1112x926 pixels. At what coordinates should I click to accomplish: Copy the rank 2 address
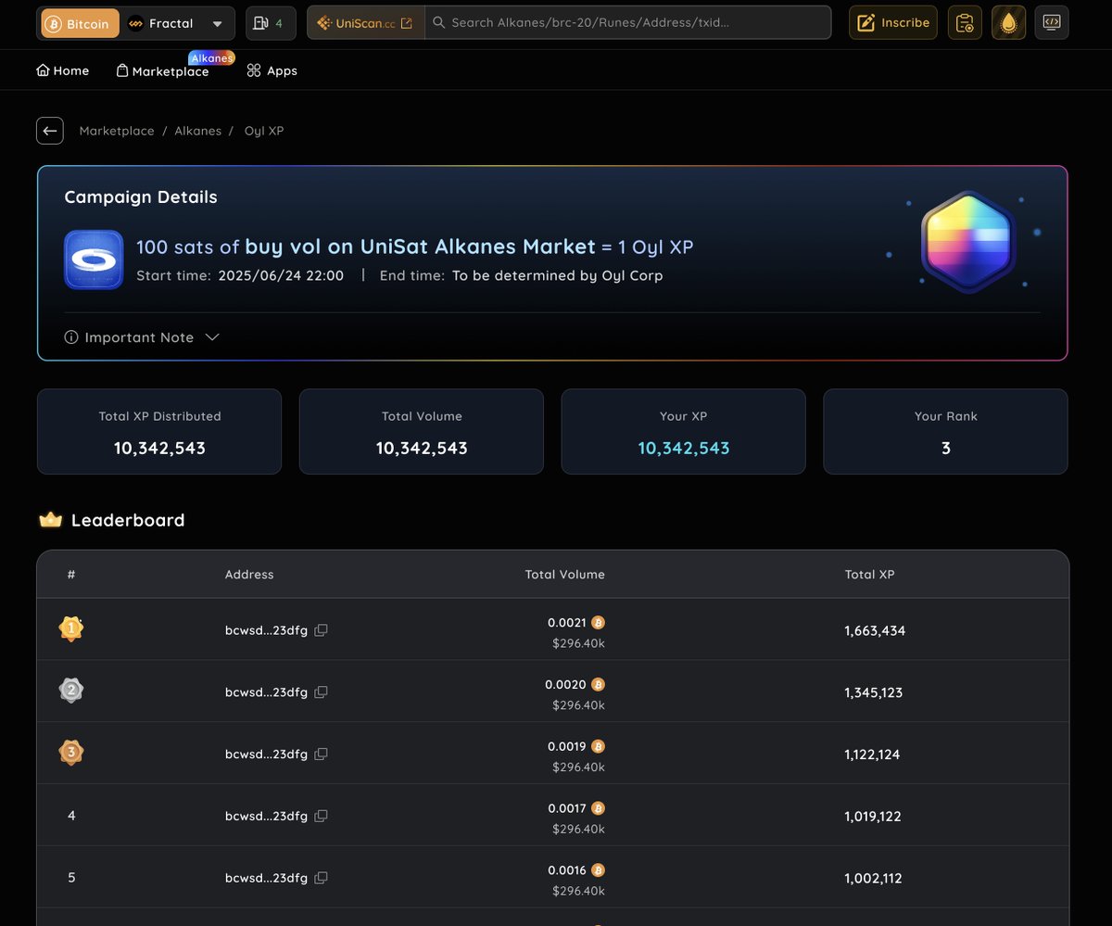coord(321,692)
